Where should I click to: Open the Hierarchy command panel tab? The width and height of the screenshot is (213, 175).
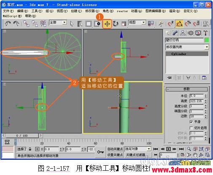tap(183, 33)
